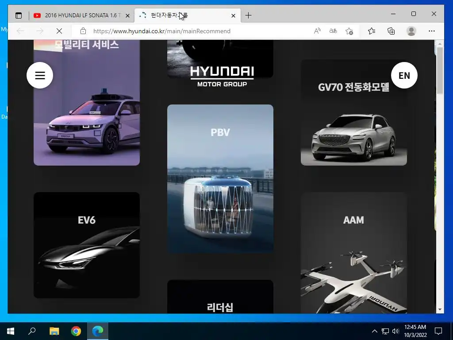Open the Favorites list
The image size is (453, 340).
click(x=372, y=31)
